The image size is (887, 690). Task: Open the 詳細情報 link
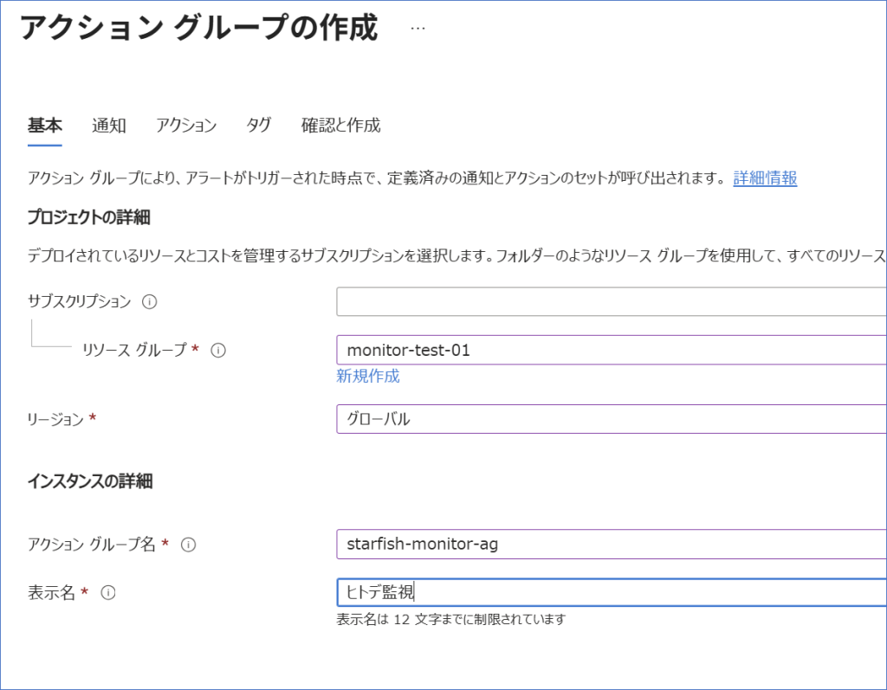[765, 178]
